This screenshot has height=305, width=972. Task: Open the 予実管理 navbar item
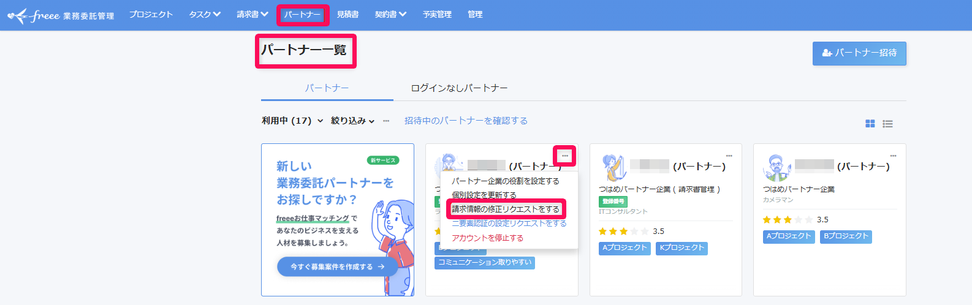[x=437, y=15]
